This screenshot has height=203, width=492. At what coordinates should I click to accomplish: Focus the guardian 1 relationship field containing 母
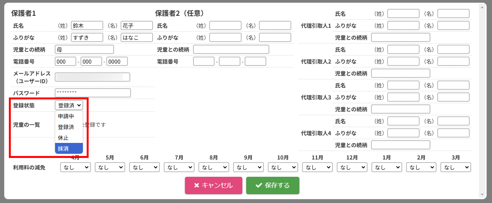click(84, 49)
